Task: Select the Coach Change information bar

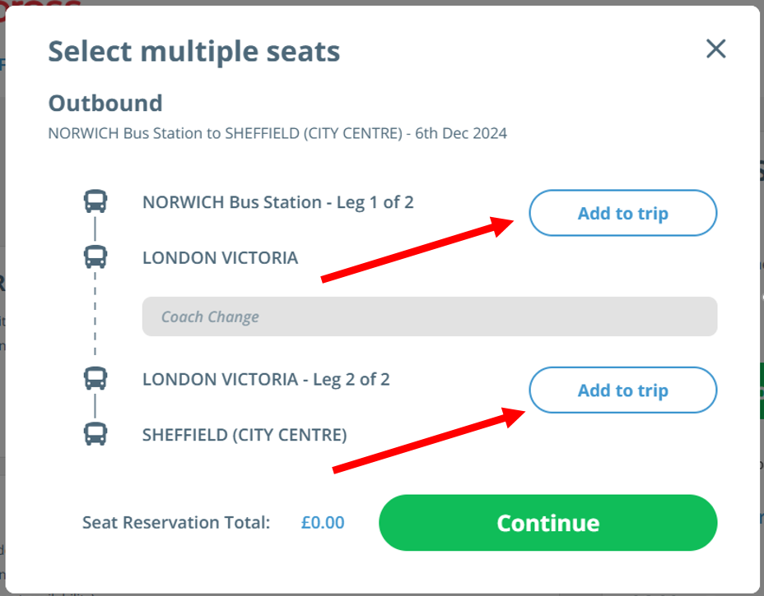Action: click(430, 316)
